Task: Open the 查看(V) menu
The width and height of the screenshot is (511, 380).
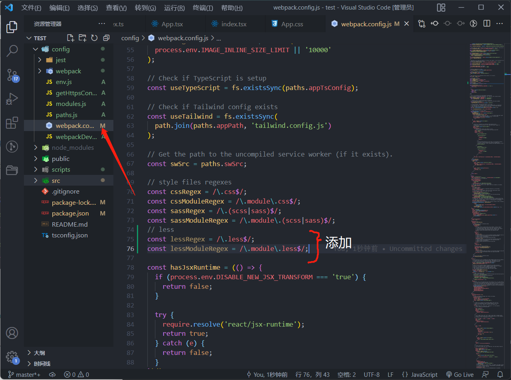Action: [x=116, y=8]
